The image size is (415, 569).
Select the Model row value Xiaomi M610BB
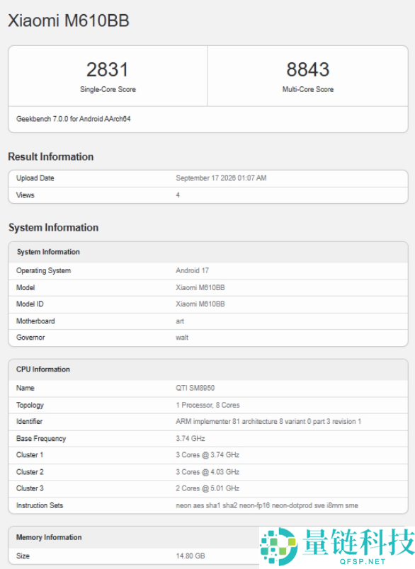[x=200, y=287]
